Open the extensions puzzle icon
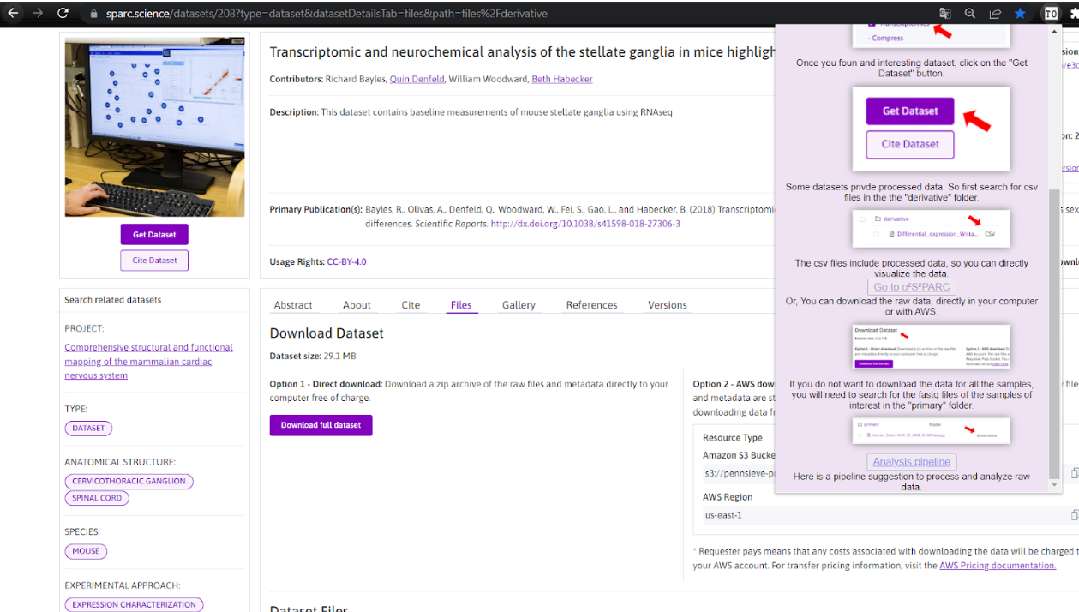This screenshot has height=612, width=1079. click(x=1073, y=14)
